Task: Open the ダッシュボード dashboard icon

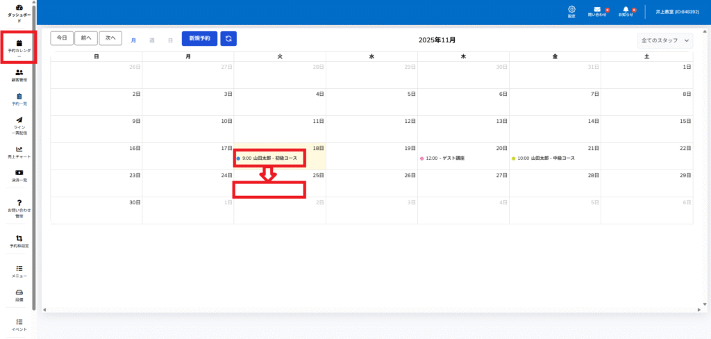Action: [x=19, y=8]
